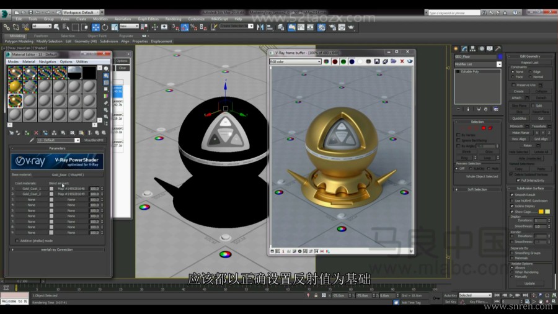Activate the Rotate tool in main toolbar
The height and width of the screenshot is (314, 558).
(105, 27)
